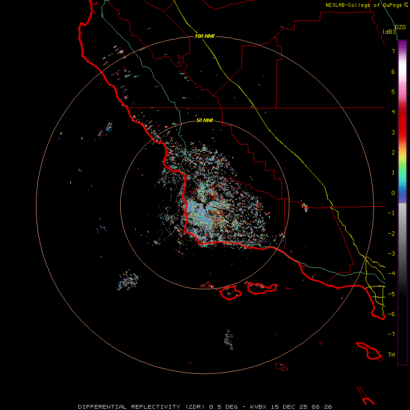410x410 pixels.
Task: Click the 5 value on color scale
Action: (393, 92)
